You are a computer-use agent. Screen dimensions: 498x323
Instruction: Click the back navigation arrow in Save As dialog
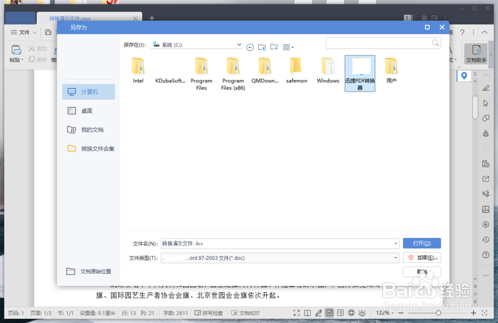coord(250,47)
